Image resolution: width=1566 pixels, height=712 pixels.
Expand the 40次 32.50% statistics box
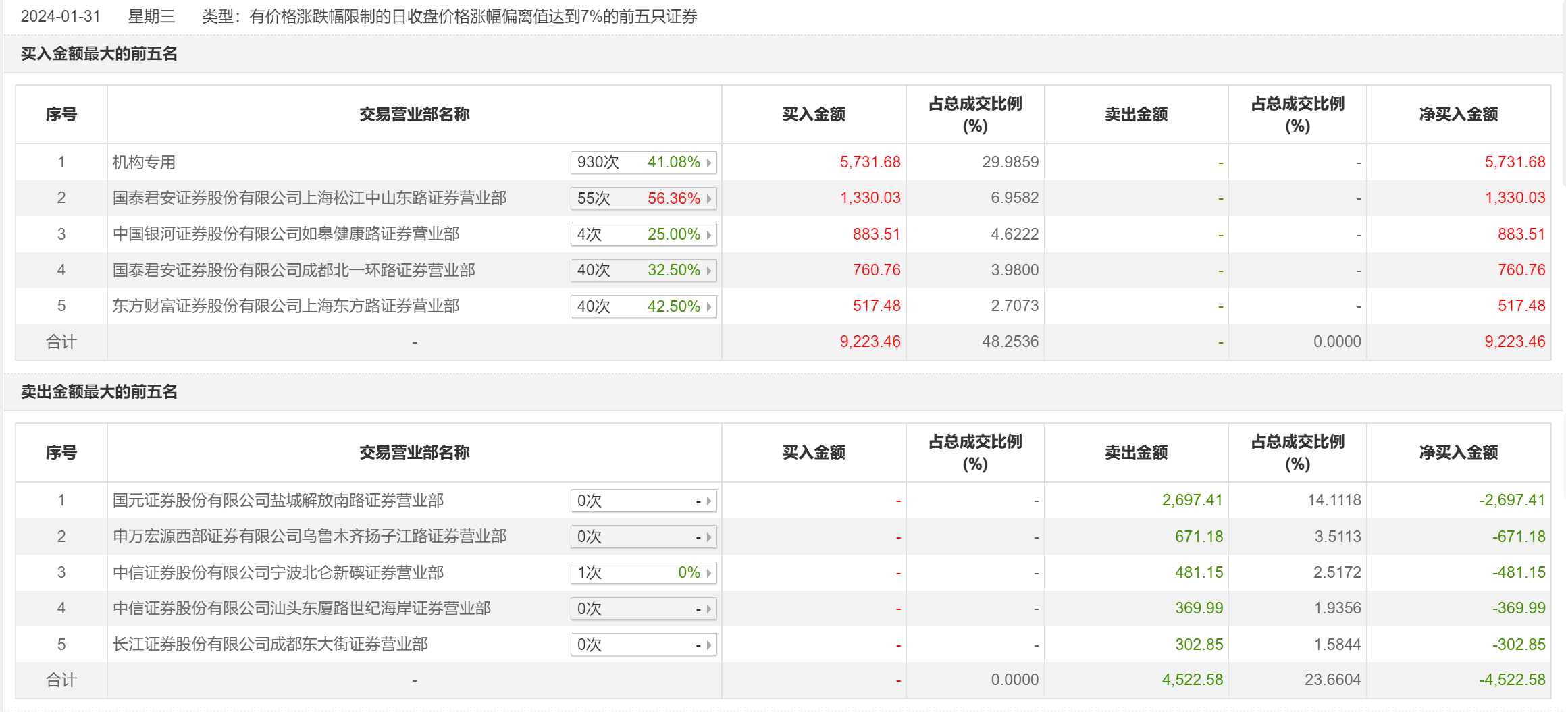point(642,271)
